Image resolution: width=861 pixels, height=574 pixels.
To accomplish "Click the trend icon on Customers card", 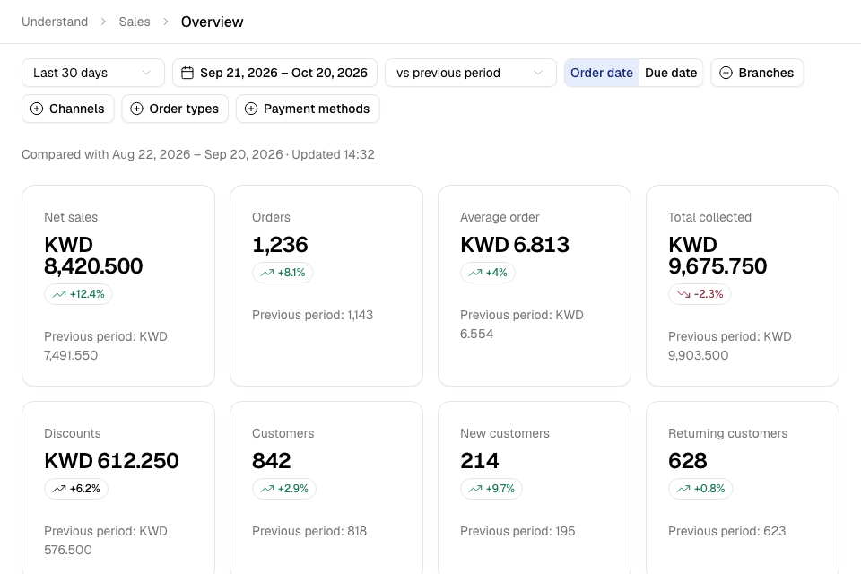I will (x=267, y=489).
